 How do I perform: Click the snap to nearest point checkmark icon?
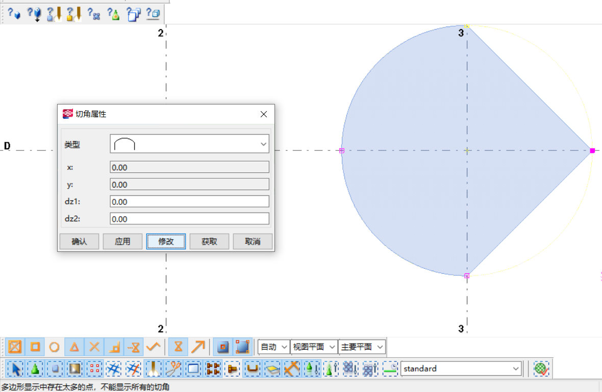click(154, 347)
